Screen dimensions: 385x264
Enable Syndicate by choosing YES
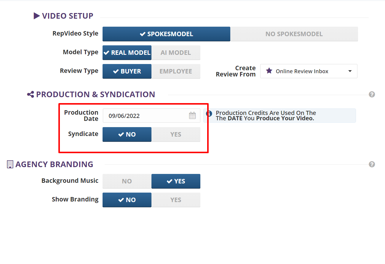[x=176, y=135]
